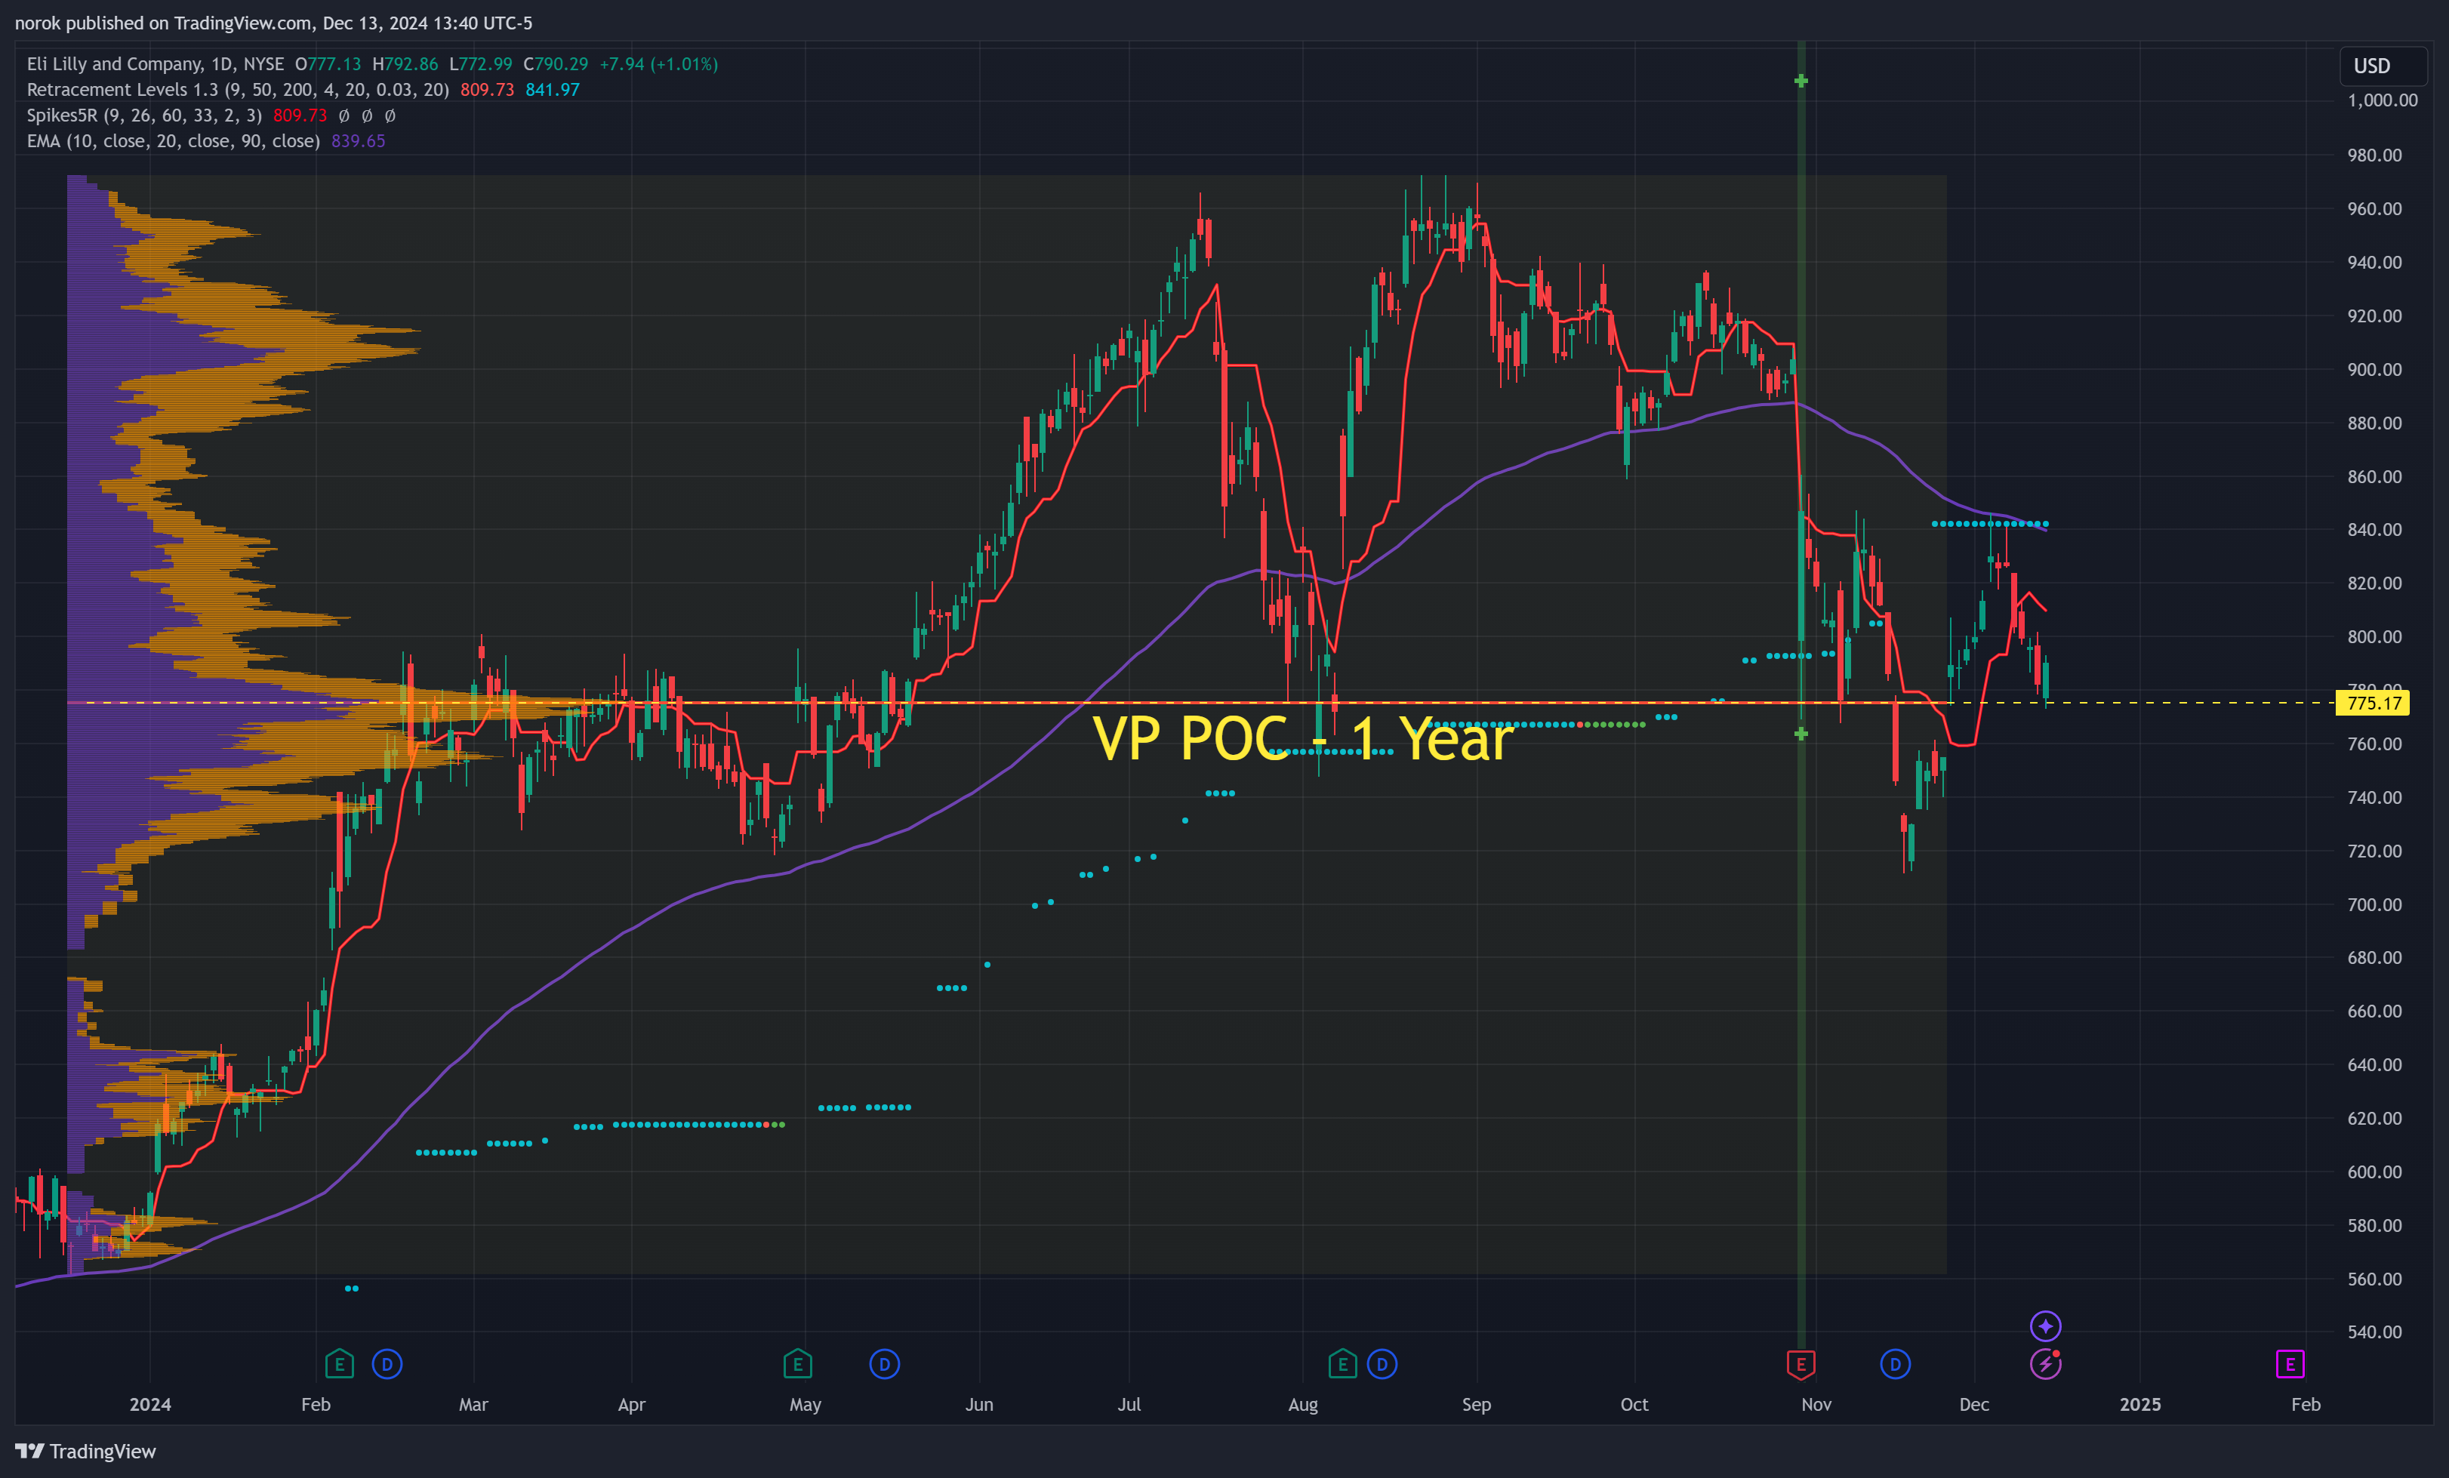This screenshot has width=2449, height=1478.
Task: Select the Retracement Levels 1.3 indicator legend
Action: pyautogui.click(x=238, y=90)
